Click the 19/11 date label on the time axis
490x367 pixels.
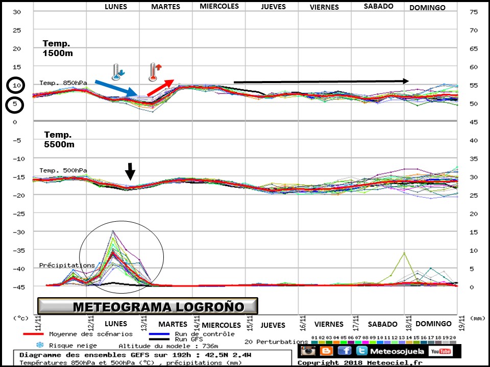click(x=461, y=323)
